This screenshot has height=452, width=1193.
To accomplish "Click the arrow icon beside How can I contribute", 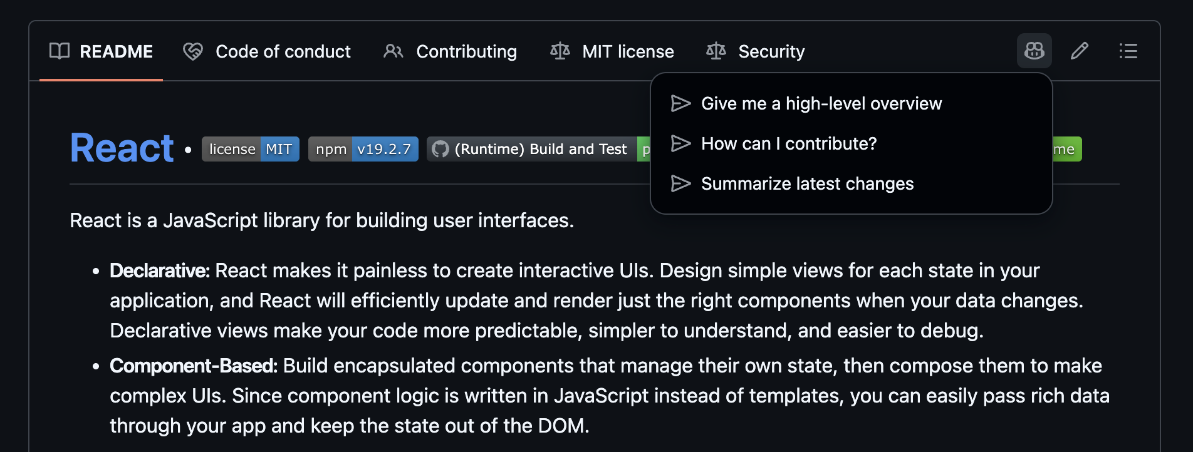I will click(x=680, y=143).
